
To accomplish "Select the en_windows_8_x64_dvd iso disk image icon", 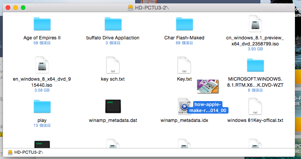I will tap(42, 65).
